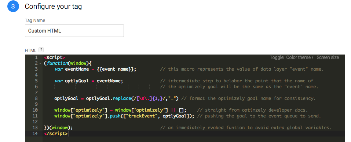This screenshot has height=142, width=351.
Task: Click the 'this macro represents' comment on line 3
Action: [x=242, y=69]
